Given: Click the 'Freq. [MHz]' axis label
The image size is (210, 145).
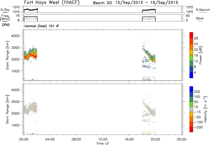Looking at the screenshot, I should pyautogui.click(x=5, y=18).
